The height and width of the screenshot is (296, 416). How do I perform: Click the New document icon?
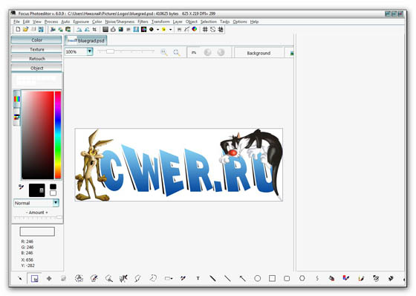(x=18, y=29)
